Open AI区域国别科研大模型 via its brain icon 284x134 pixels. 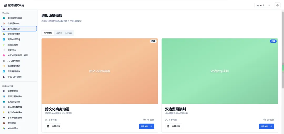(4, 55)
